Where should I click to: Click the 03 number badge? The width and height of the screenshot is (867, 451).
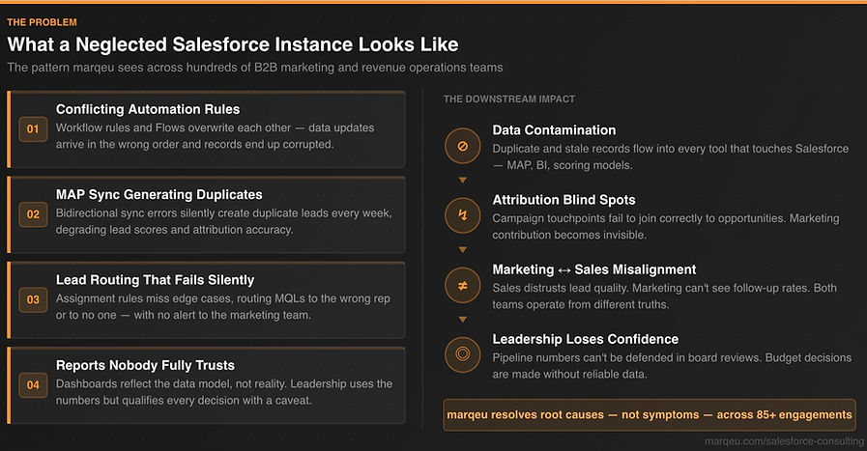(x=33, y=299)
